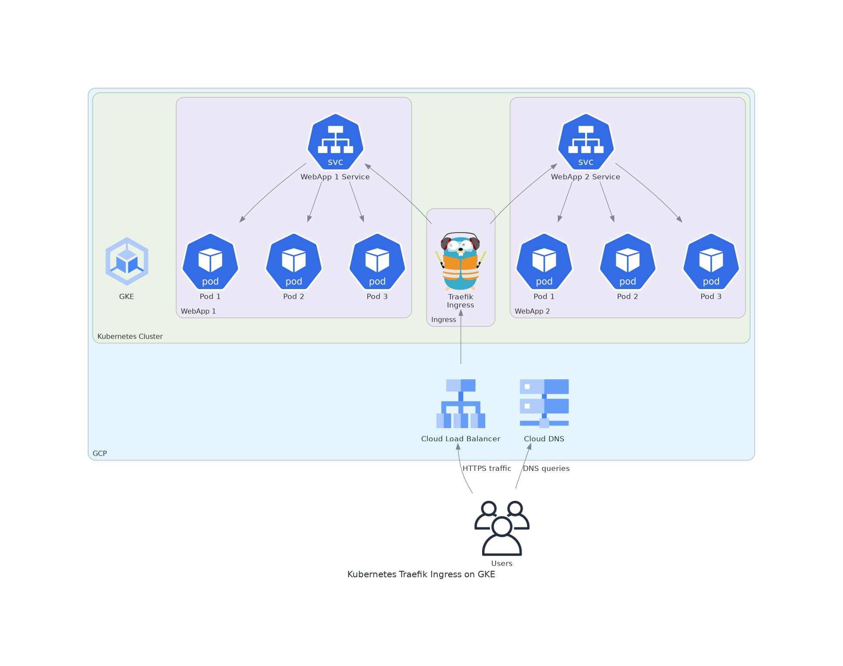This screenshot has height=666, width=843.
Task: Click the Cloud DNS server icon
Action: [544, 403]
